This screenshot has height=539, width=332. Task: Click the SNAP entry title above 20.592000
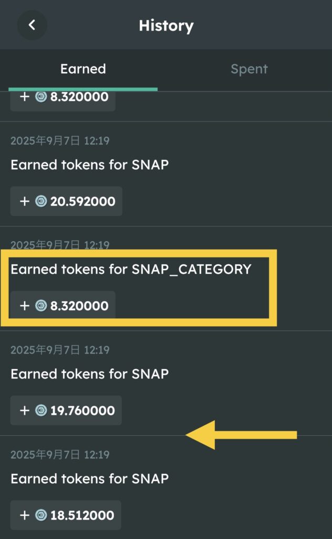pyautogui.click(x=89, y=165)
